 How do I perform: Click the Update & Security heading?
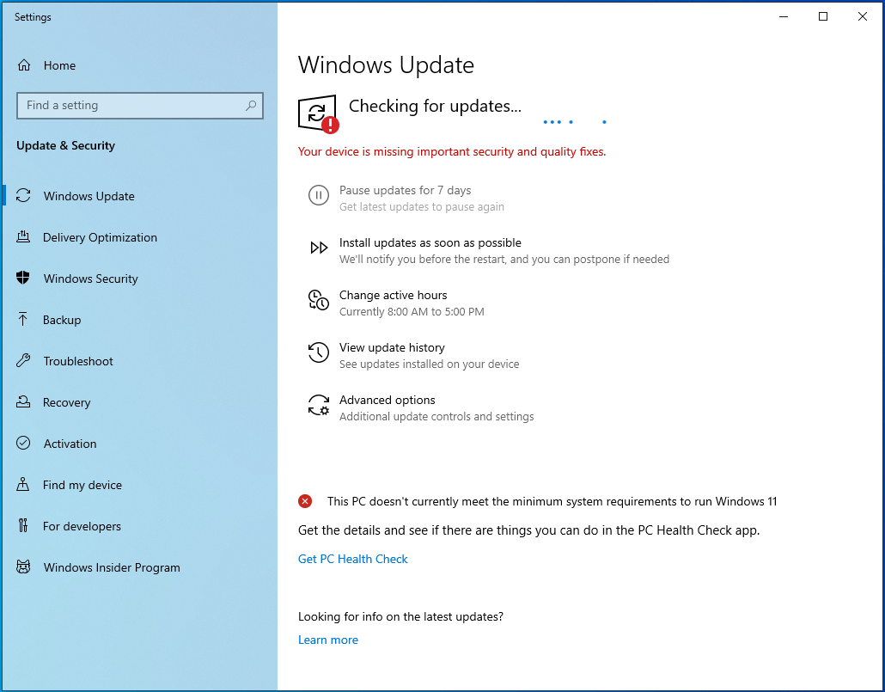[x=65, y=146]
